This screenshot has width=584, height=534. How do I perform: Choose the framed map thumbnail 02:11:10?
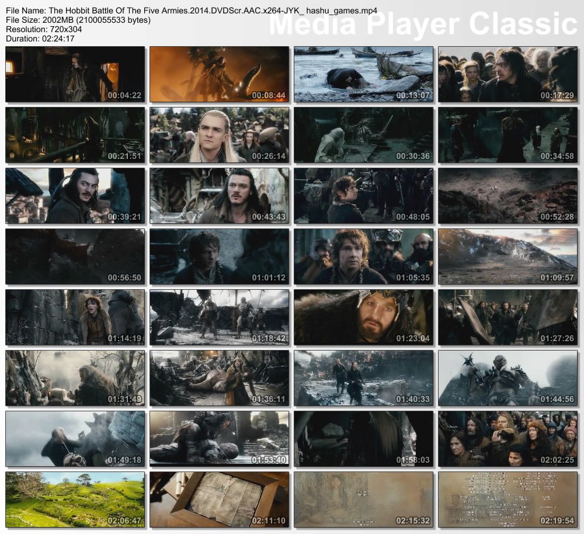coord(220,500)
